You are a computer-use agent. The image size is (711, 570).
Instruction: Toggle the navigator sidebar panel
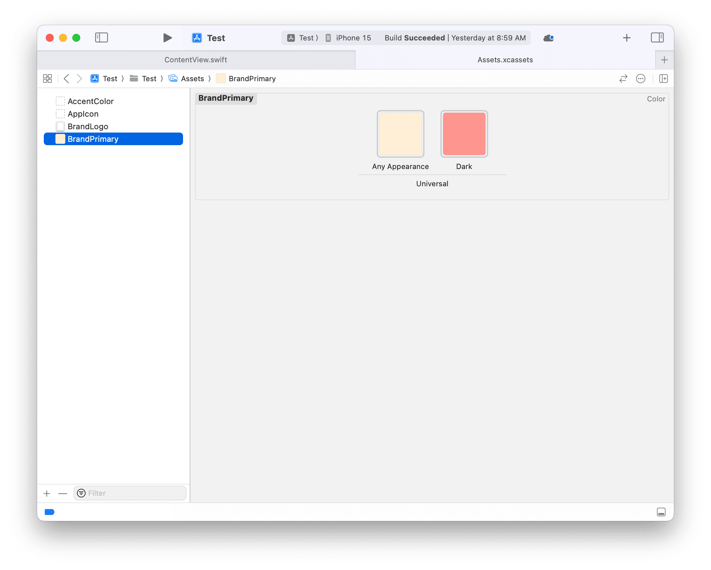click(101, 38)
